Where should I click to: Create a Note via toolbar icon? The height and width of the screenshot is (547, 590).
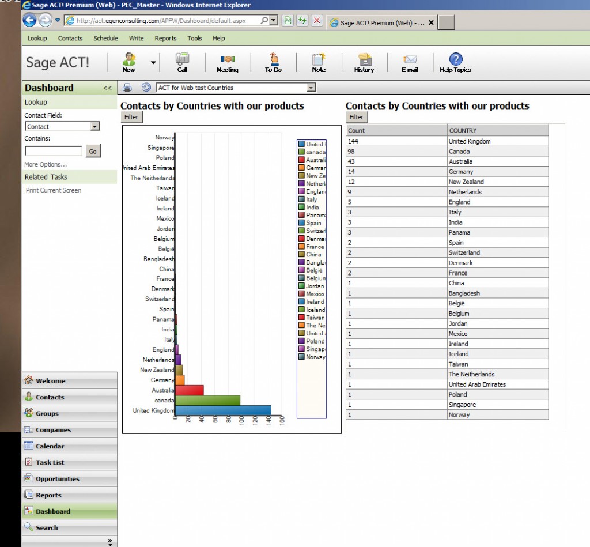(319, 59)
